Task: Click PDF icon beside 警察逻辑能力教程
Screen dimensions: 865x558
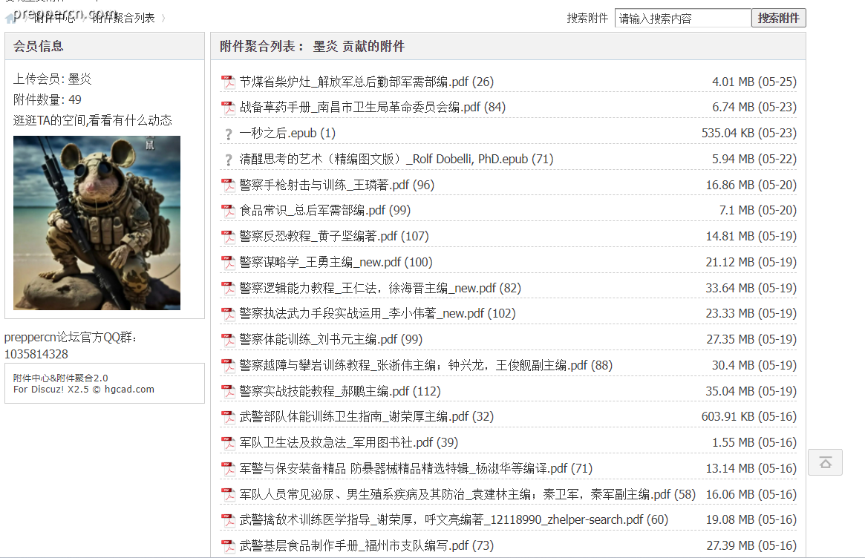Action: (x=228, y=289)
